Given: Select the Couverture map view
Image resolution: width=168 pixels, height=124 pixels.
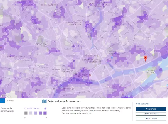Looking at the screenshot, I should tap(151, 109).
